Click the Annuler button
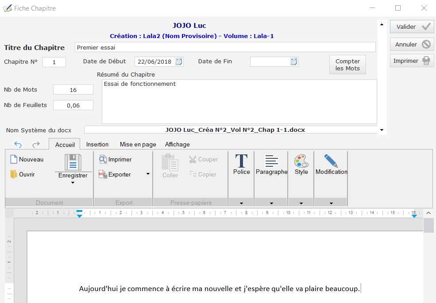The image size is (436, 303). click(x=412, y=45)
